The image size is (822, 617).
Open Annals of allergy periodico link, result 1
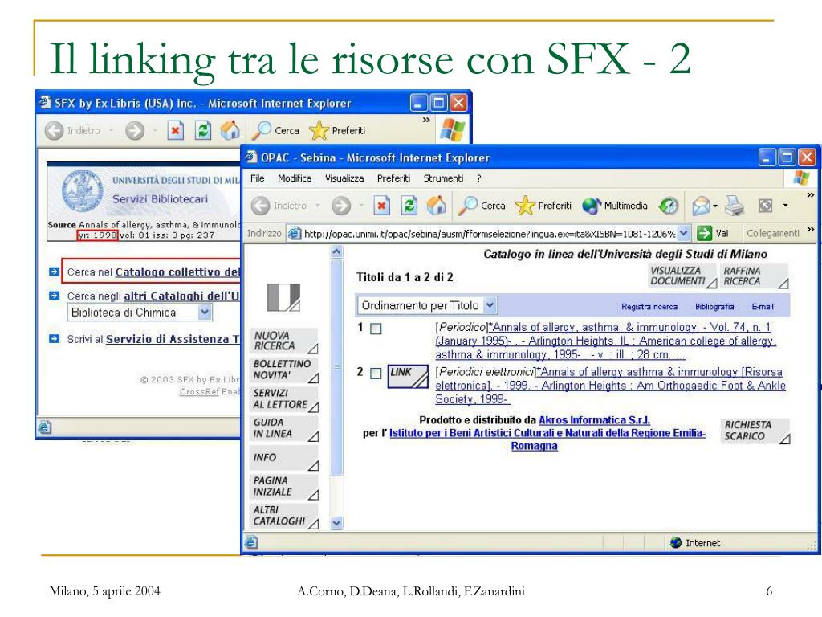point(605,341)
